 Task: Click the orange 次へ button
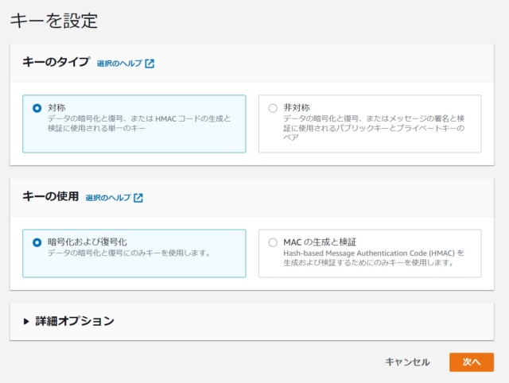(x=472, y=362)
